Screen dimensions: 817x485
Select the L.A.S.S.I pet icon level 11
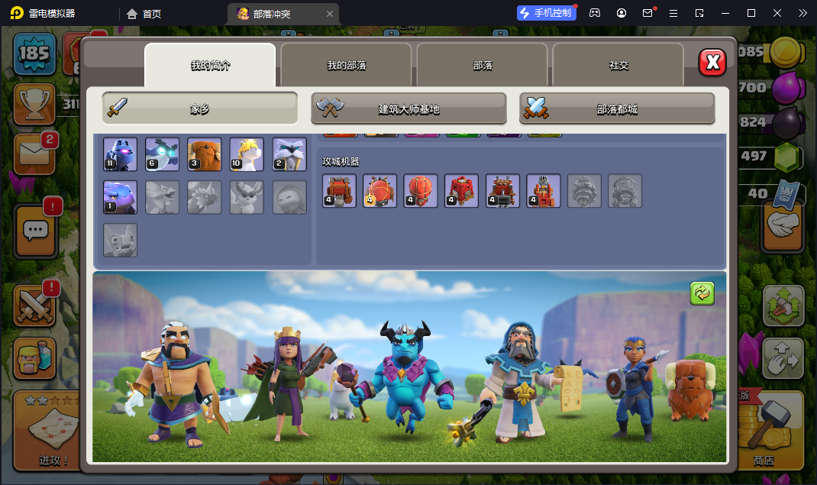pos(121,154)
